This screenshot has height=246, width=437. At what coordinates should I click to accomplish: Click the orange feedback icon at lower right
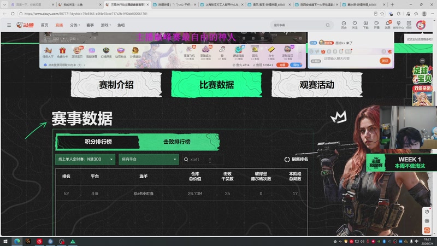point(427,230)
